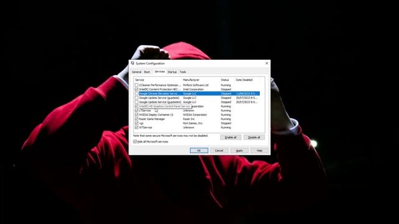This screenshot has height=224, width=399.
Task: Switch to the General tab
Action: tap(137, 72)
